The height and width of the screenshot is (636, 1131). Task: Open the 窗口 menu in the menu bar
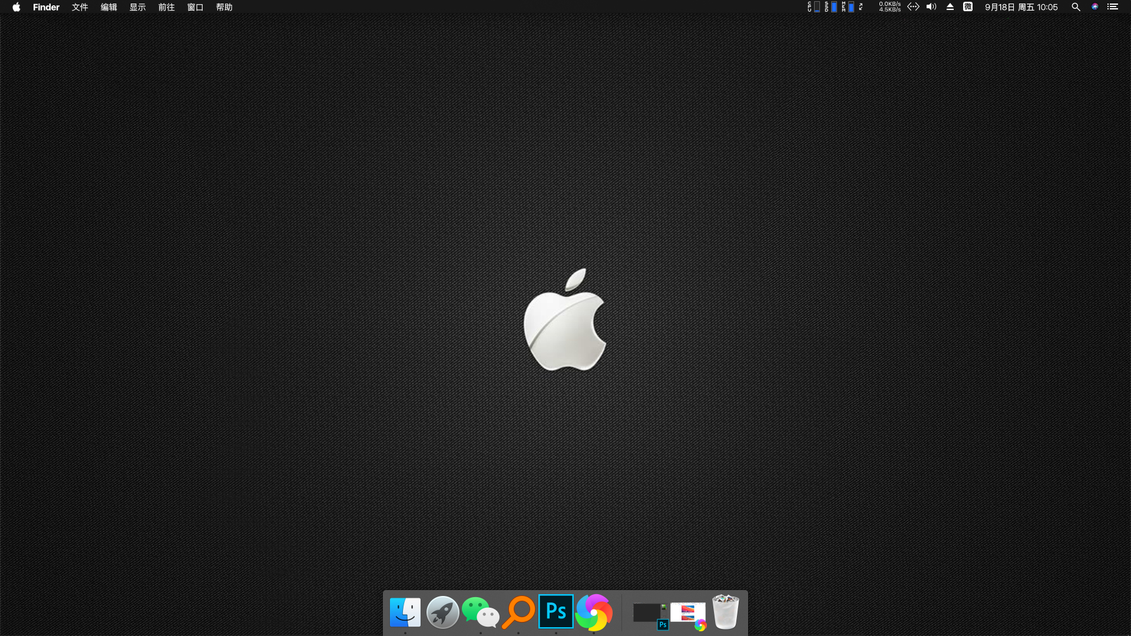click(x=195, y=7)
